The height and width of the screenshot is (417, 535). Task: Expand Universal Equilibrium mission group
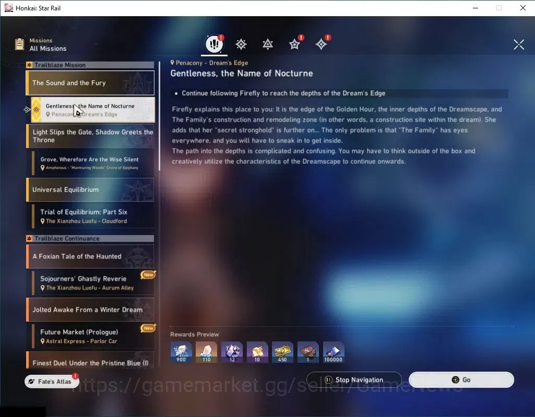[x=90, y=189]
